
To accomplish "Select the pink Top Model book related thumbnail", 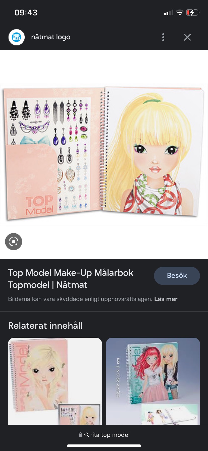I will 55,381.
